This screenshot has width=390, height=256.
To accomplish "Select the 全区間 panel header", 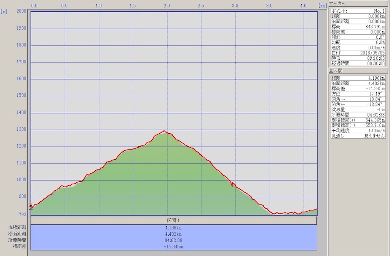I will pos(358,71).
